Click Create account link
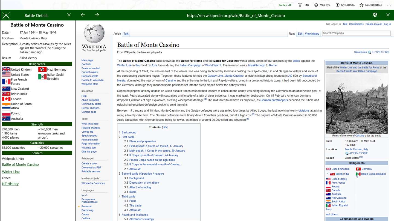The height and width of the screenshot is (221, 394). point(374,24)
